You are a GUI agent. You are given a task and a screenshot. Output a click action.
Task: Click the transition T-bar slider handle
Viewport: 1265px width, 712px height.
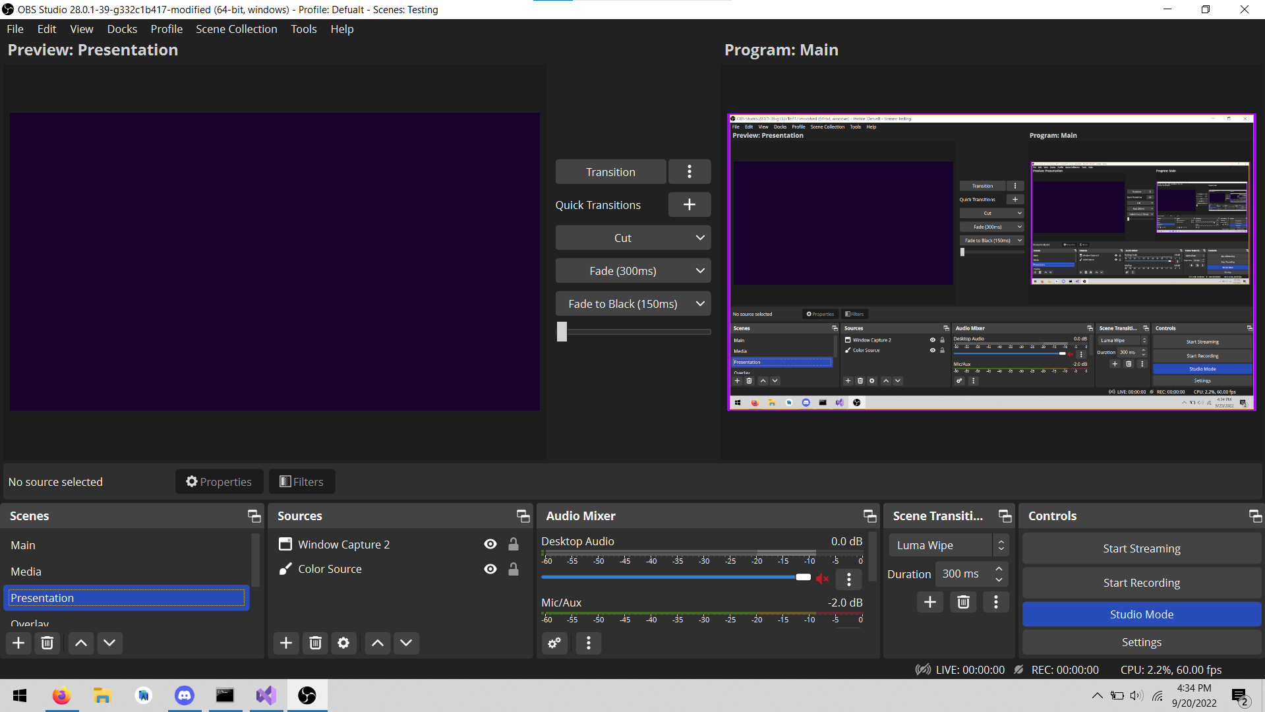pyautogui.click(x=562, y=332)
